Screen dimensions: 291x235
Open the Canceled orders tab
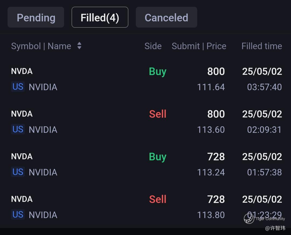[x=166, y=18]
